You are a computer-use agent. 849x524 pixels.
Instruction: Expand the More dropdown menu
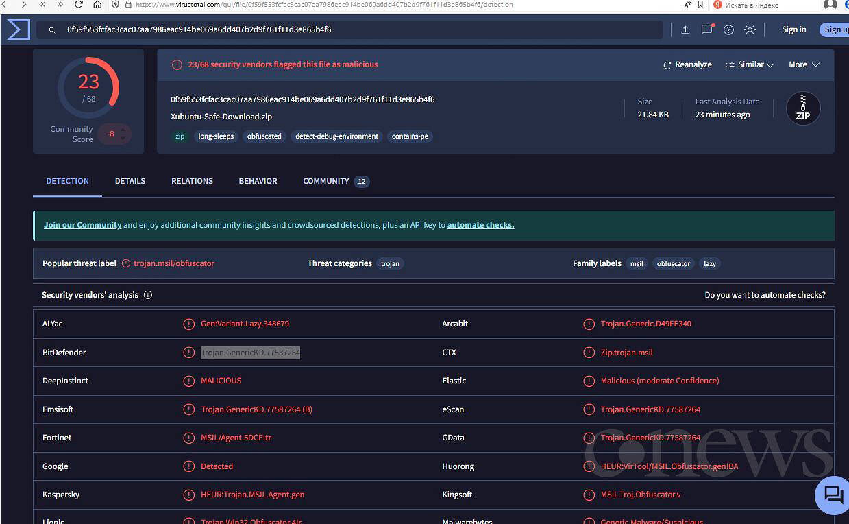click(x=804, y=64)
